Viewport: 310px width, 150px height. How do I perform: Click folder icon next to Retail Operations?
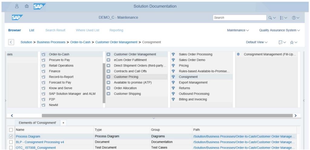44,65
